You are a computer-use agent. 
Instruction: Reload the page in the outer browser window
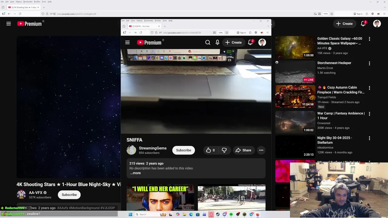(20, 14)
